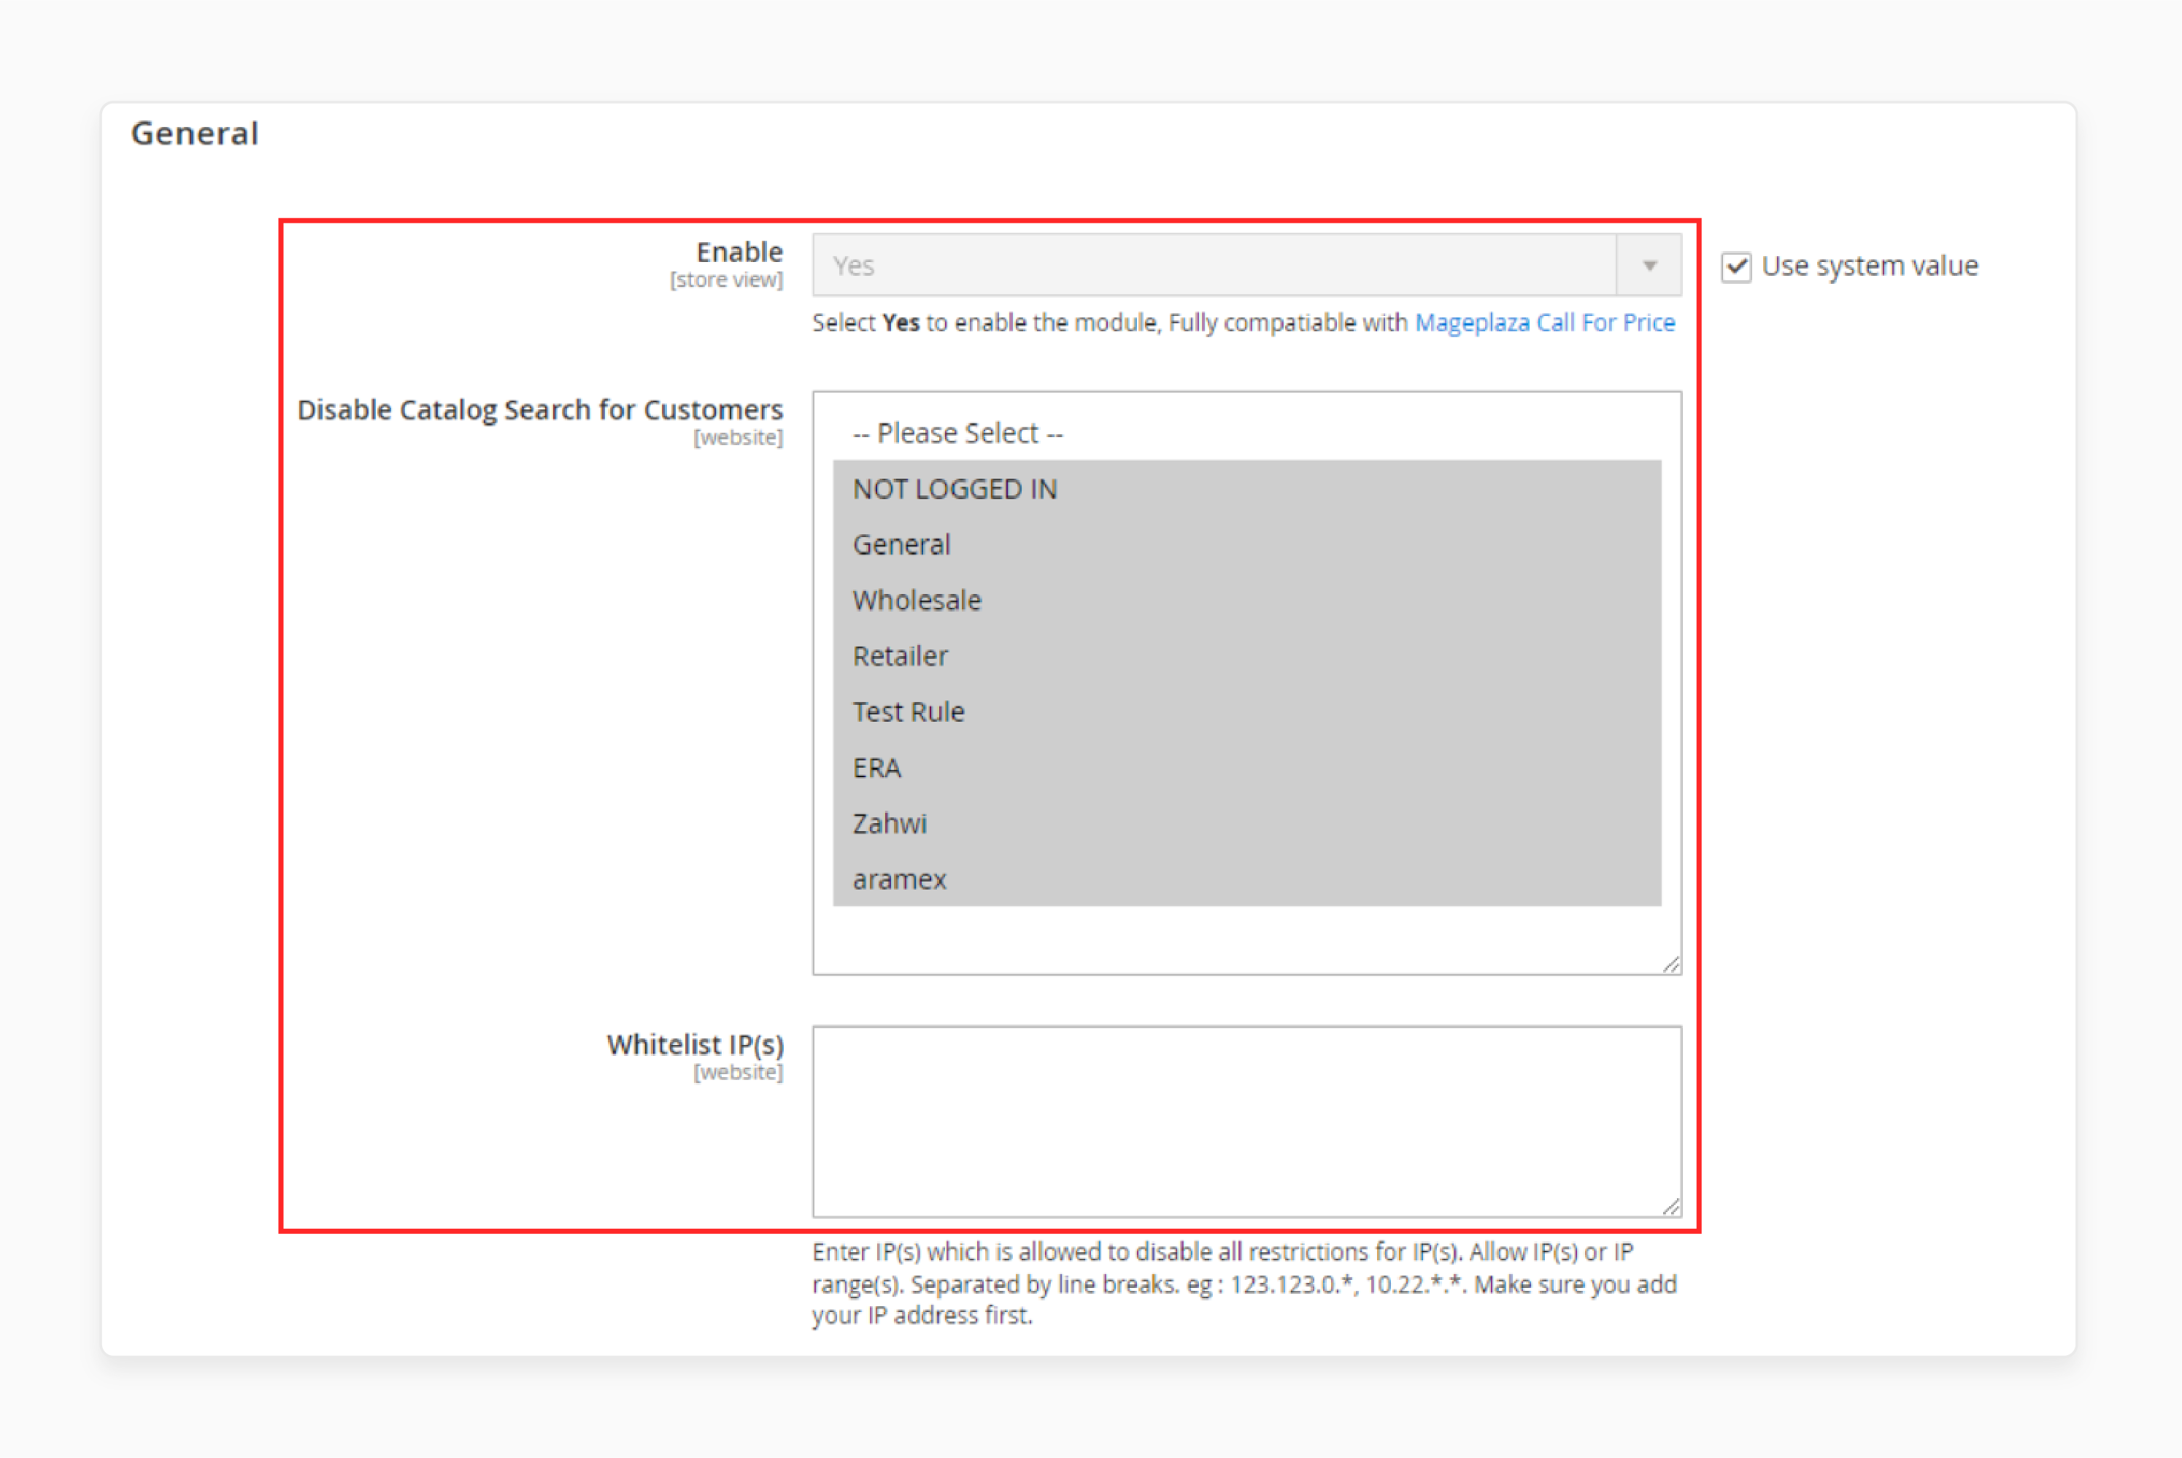Select NOT LOGGED IN customer group
The width and height of the screenshot is (2182, 1458).
pyautogui.click(x=1246, y=488)
